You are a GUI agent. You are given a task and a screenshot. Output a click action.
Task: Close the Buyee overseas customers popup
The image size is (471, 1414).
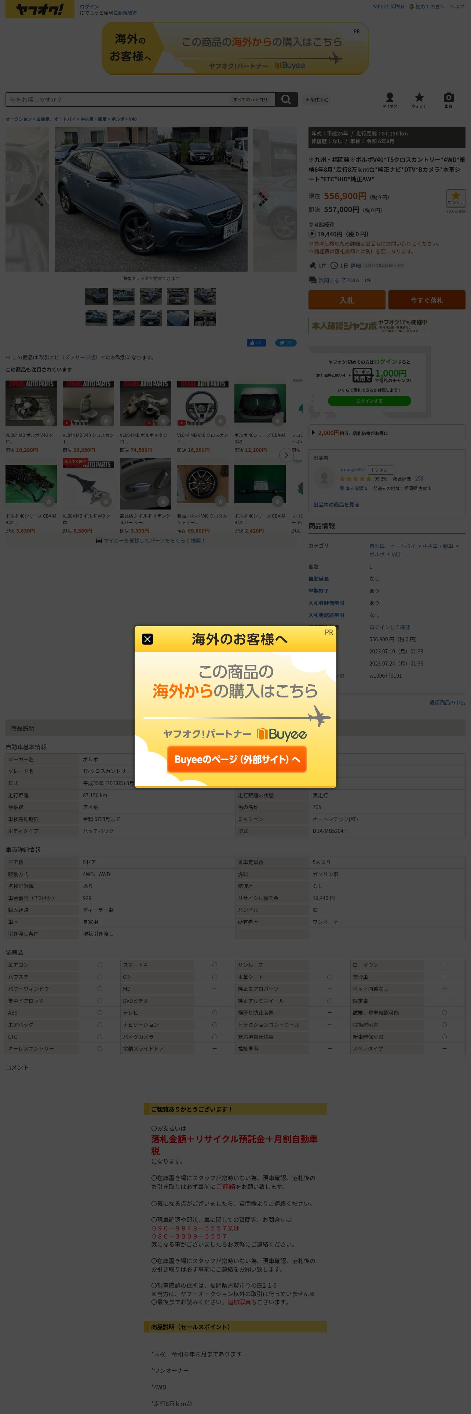[x=147, y=639]
